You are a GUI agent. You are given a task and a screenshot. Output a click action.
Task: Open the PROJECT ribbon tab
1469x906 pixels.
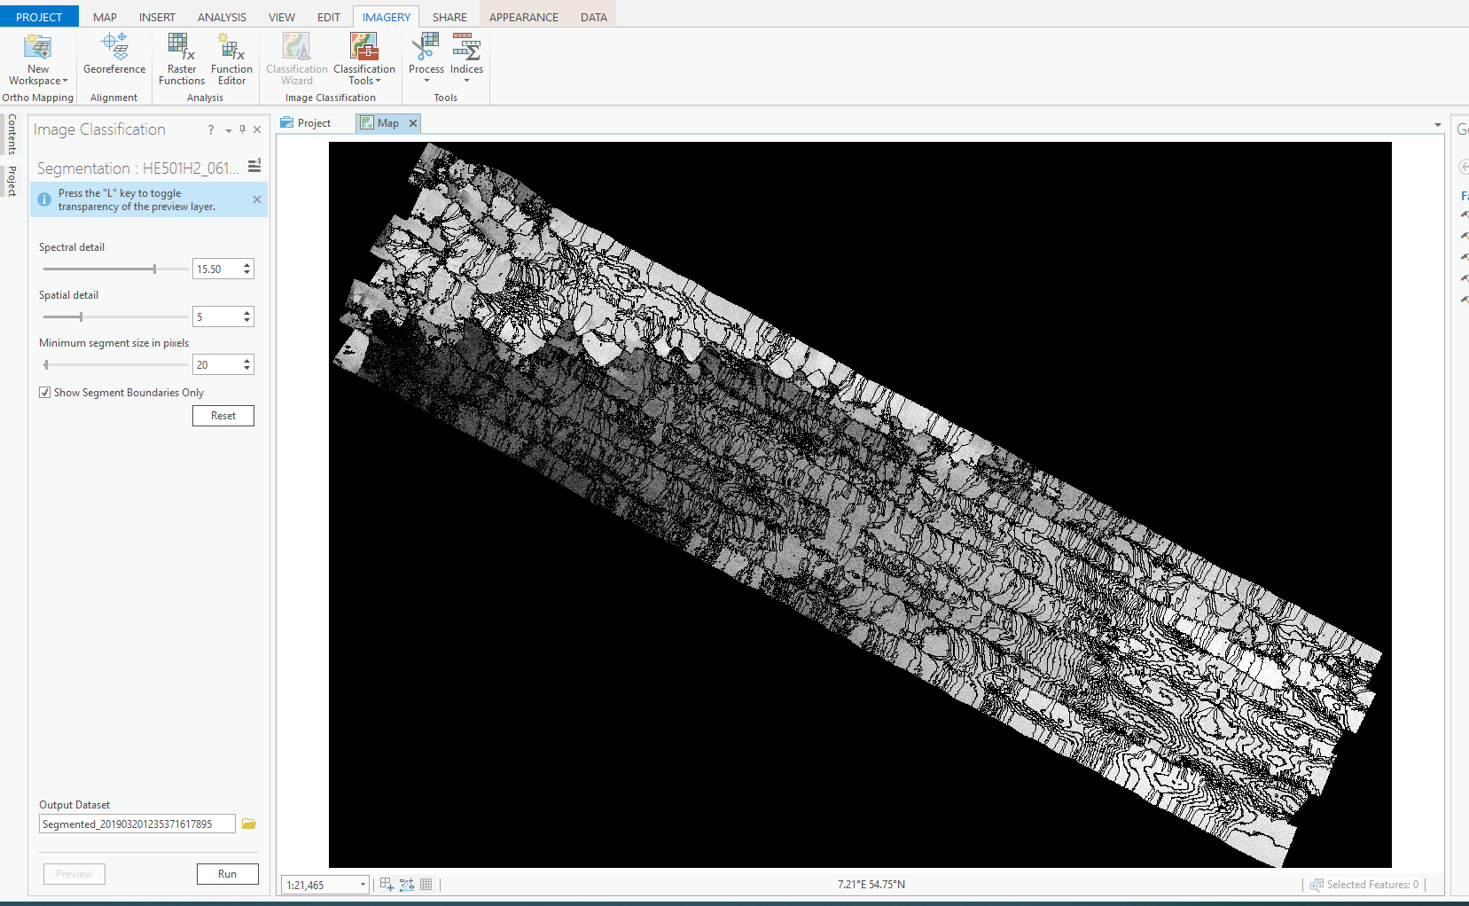tap(39, 17)
